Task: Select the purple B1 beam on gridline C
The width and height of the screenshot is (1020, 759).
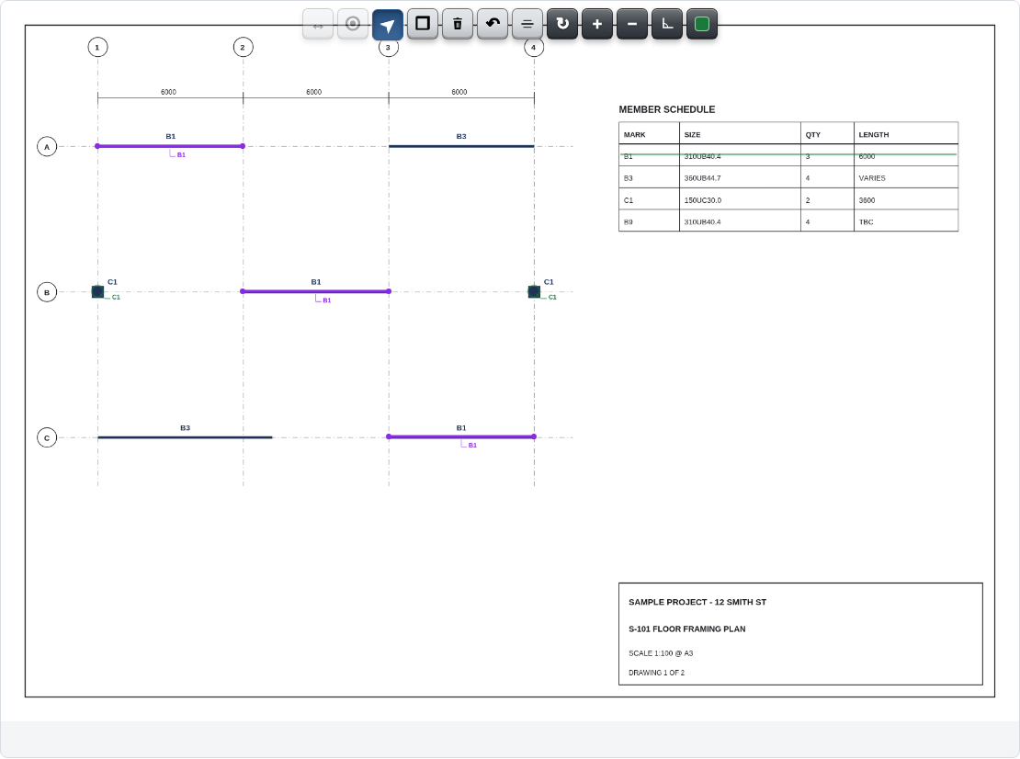Action: click(x=461, y=437)
